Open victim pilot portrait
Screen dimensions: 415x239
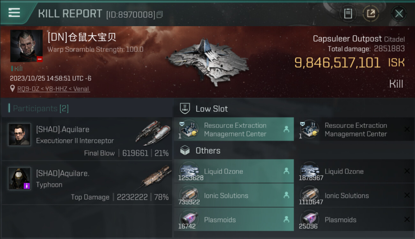coord(26,46)
